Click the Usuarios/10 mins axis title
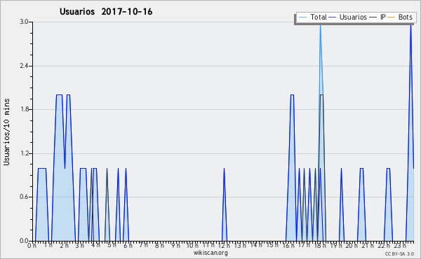Viewport: 421px width, 259px height. point(6,132)
